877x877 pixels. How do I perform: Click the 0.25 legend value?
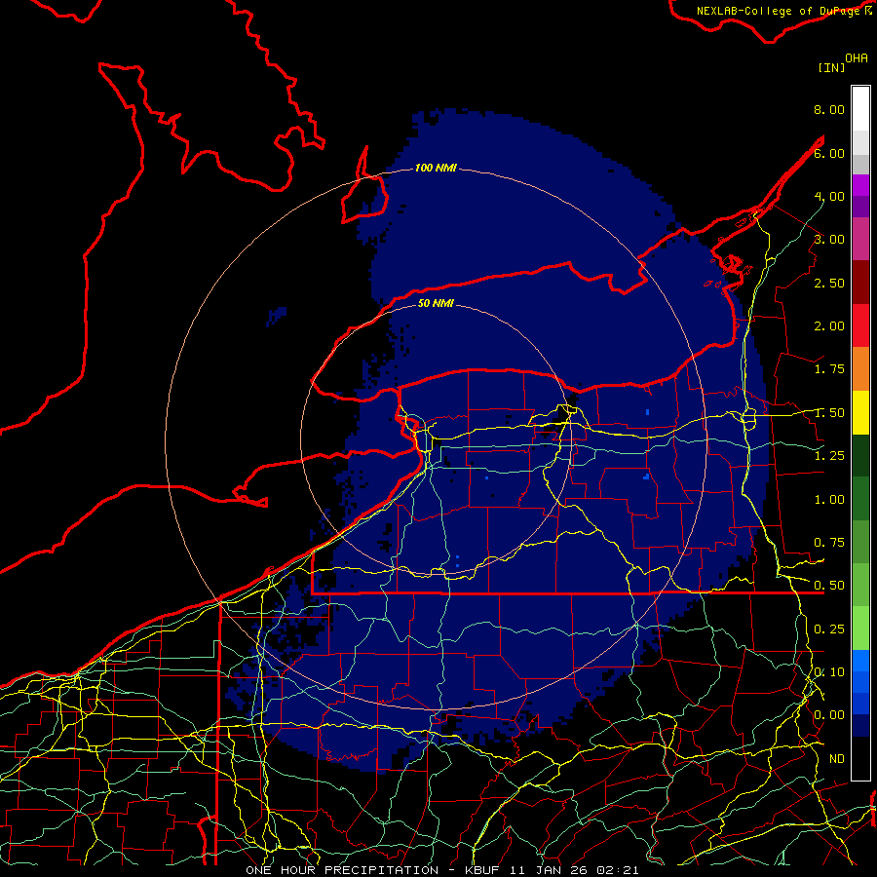829,629
